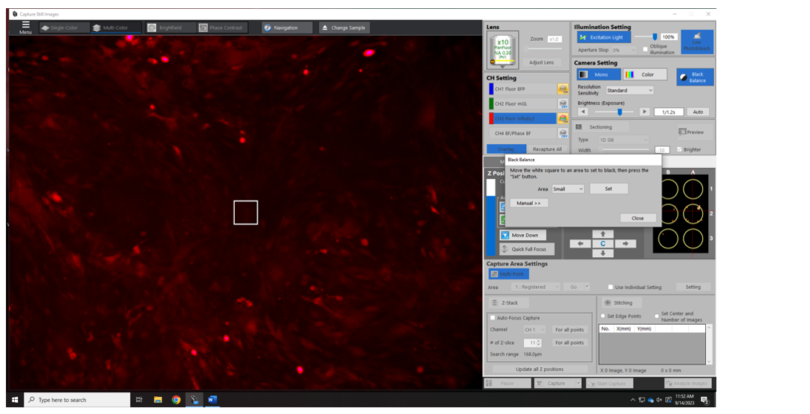This screenshot has width=810, height=414.
Task: Select Set Edge Points radio button
Action: 603,316
